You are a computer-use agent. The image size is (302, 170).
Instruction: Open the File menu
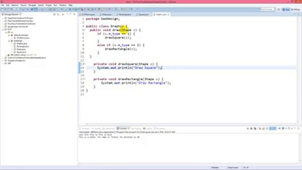(2, 5)
